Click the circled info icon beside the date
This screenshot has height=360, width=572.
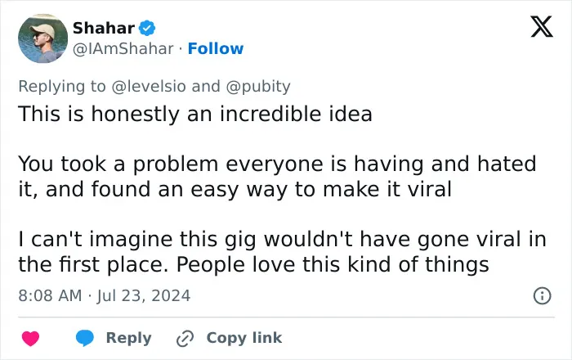(x=542, y=295)
